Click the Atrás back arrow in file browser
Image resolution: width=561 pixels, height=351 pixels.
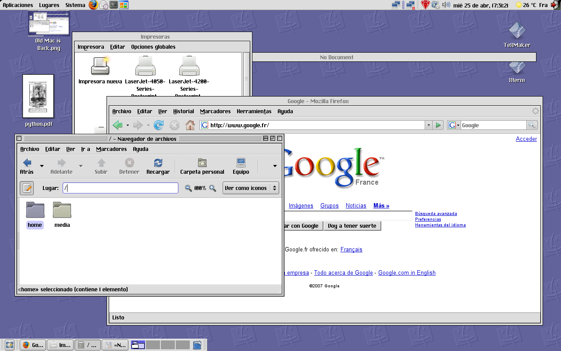click(x=27, y=163)
